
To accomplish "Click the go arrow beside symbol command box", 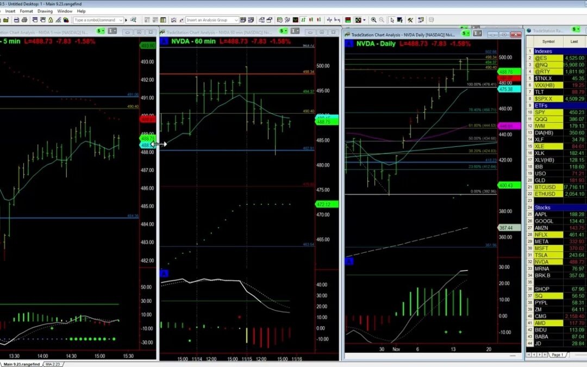I will (126, 20).
